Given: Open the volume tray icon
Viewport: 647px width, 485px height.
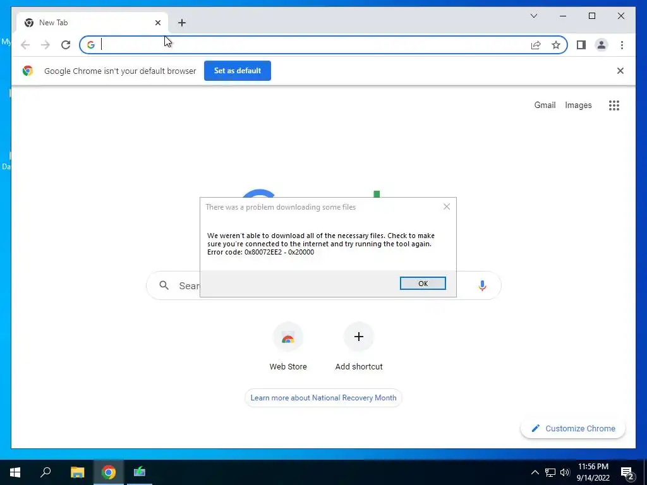Looking at the screenshot, I should pos(565,472).
